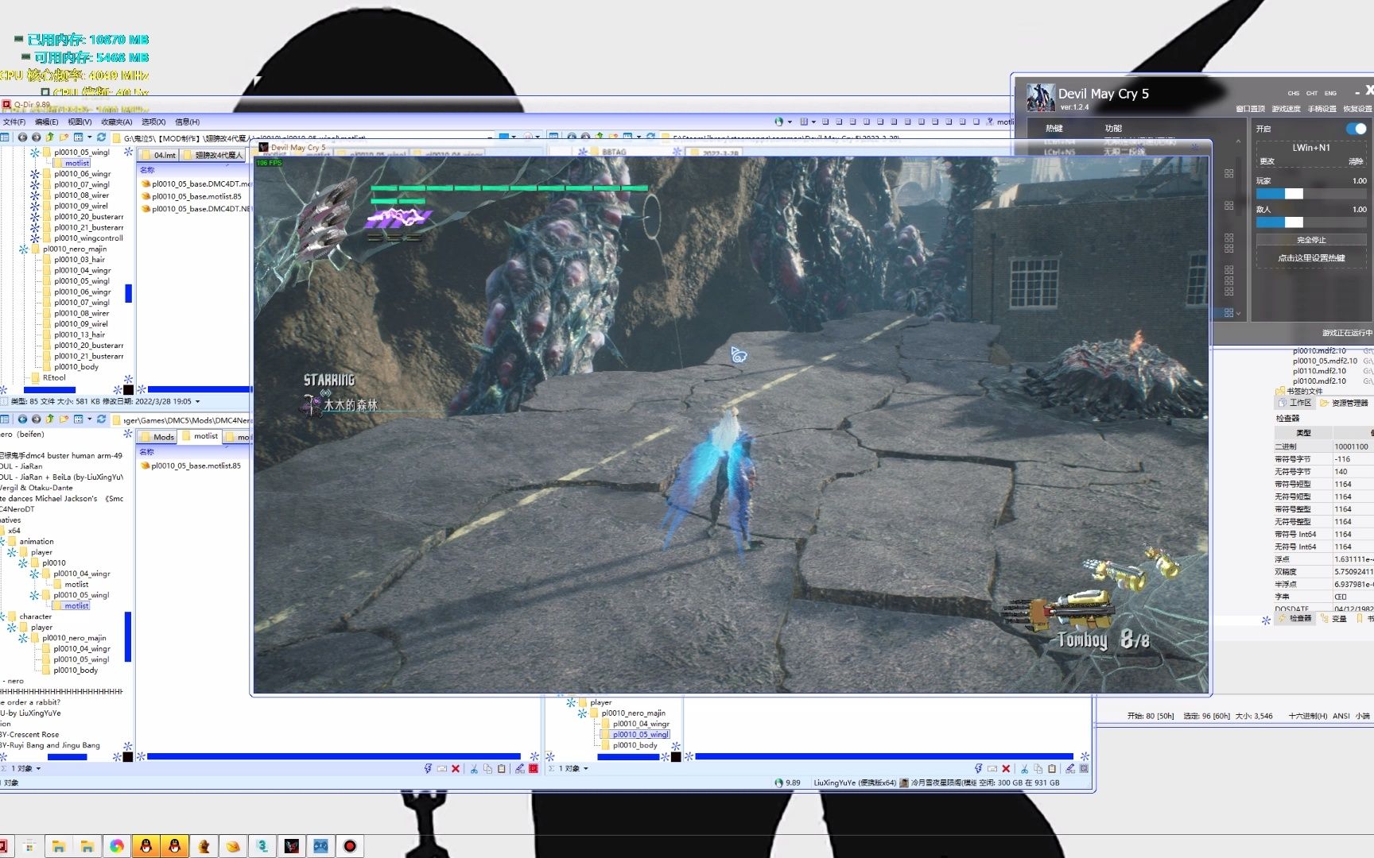This screenshot has width=1374, height=858.
Task: Click cut scissors icon in the lower-left pane's bottom toolbar
Action: coord(474,768)
